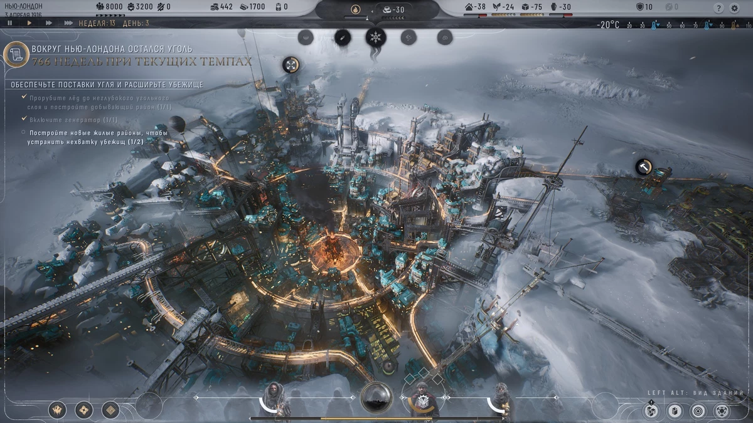Click the text '766 недель при текущих темпах'
Viewport: 753px width, 423px height.
[141, 61]
